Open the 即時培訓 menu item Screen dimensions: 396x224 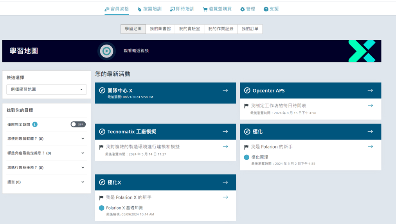pyautogui.click(x=182, y=9)
